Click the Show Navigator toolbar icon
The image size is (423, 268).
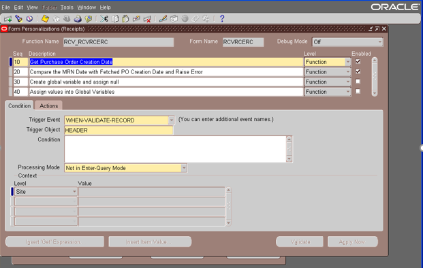click(29, 18)
